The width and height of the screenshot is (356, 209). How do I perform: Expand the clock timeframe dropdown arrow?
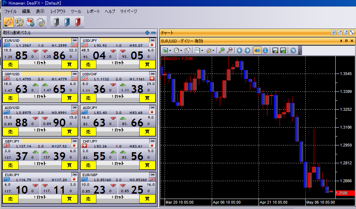pos(181,51)
